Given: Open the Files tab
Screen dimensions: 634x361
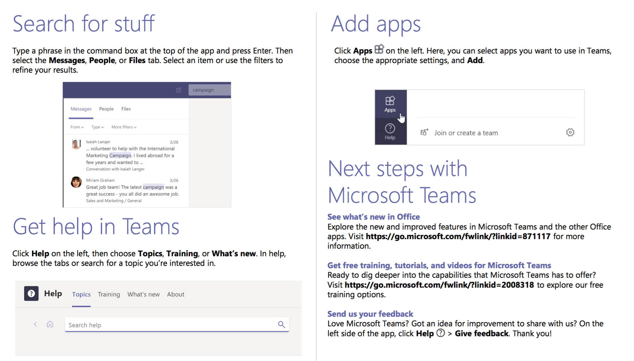Looking at the screenshot, I should point(126,109).
